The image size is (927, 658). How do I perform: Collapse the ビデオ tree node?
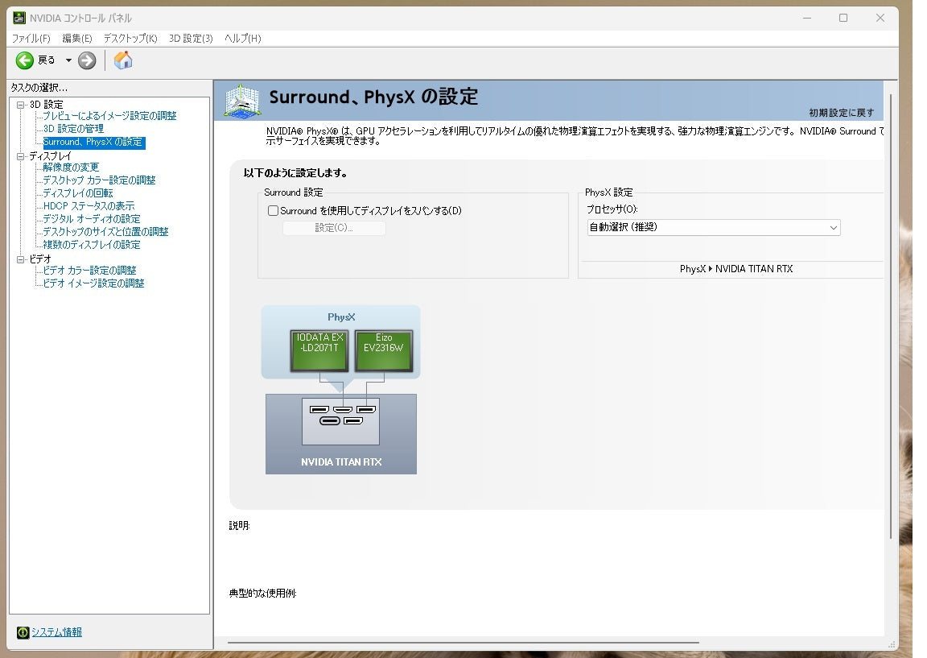tap(21, 259)
